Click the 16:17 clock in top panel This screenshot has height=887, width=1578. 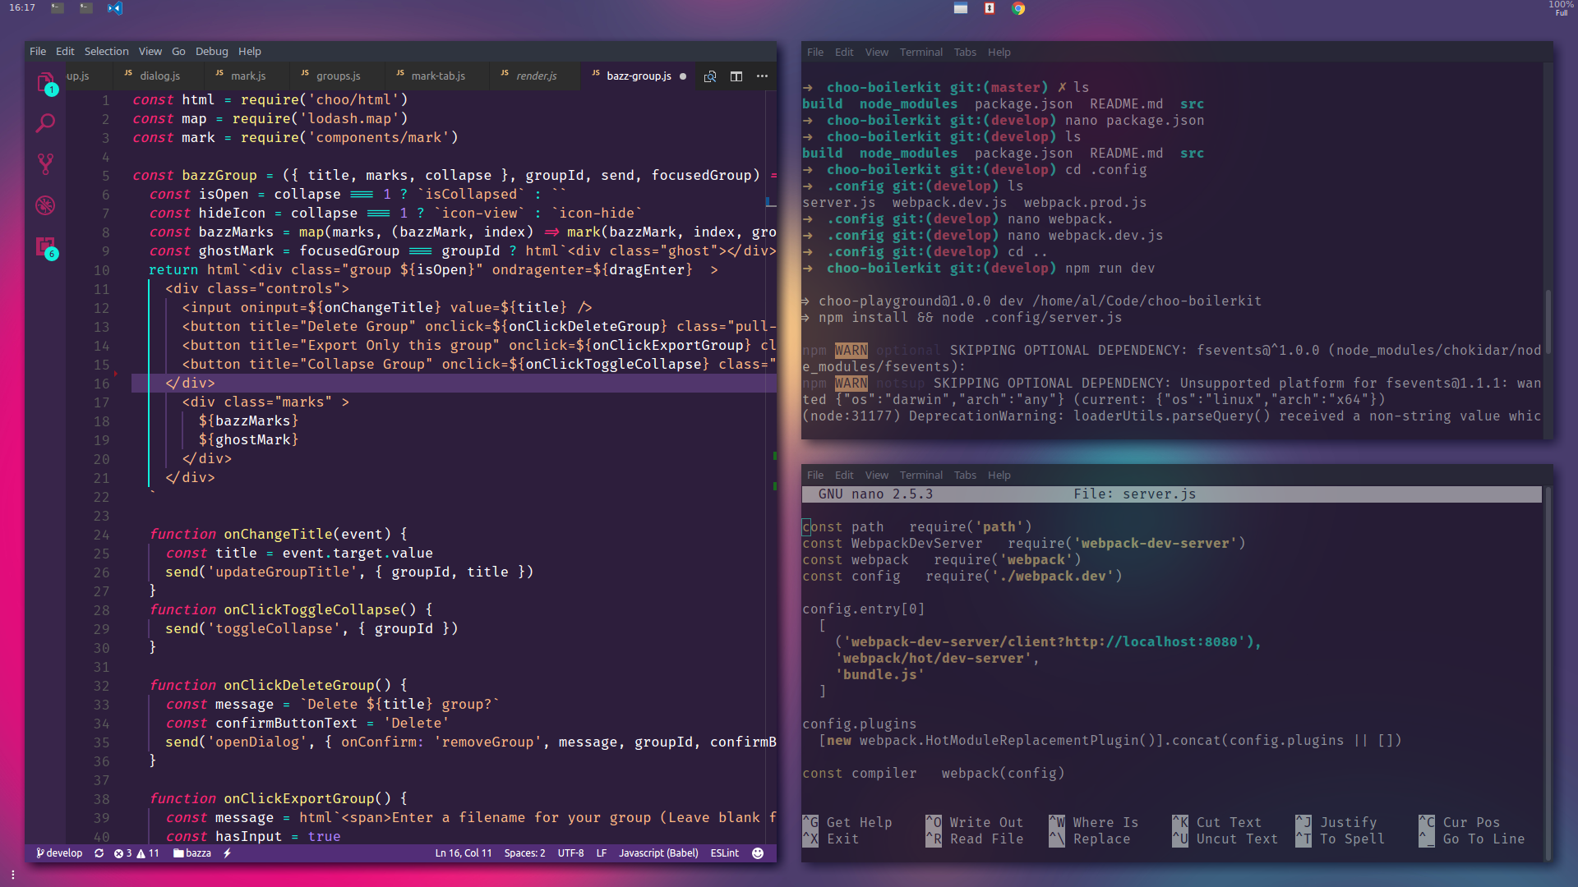pos(22,7)
